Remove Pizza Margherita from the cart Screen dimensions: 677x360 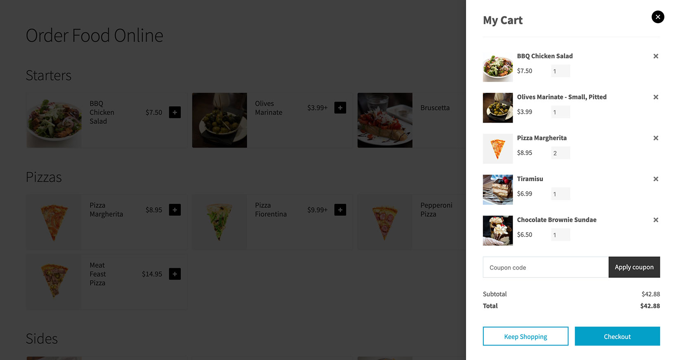pos(656,138)
